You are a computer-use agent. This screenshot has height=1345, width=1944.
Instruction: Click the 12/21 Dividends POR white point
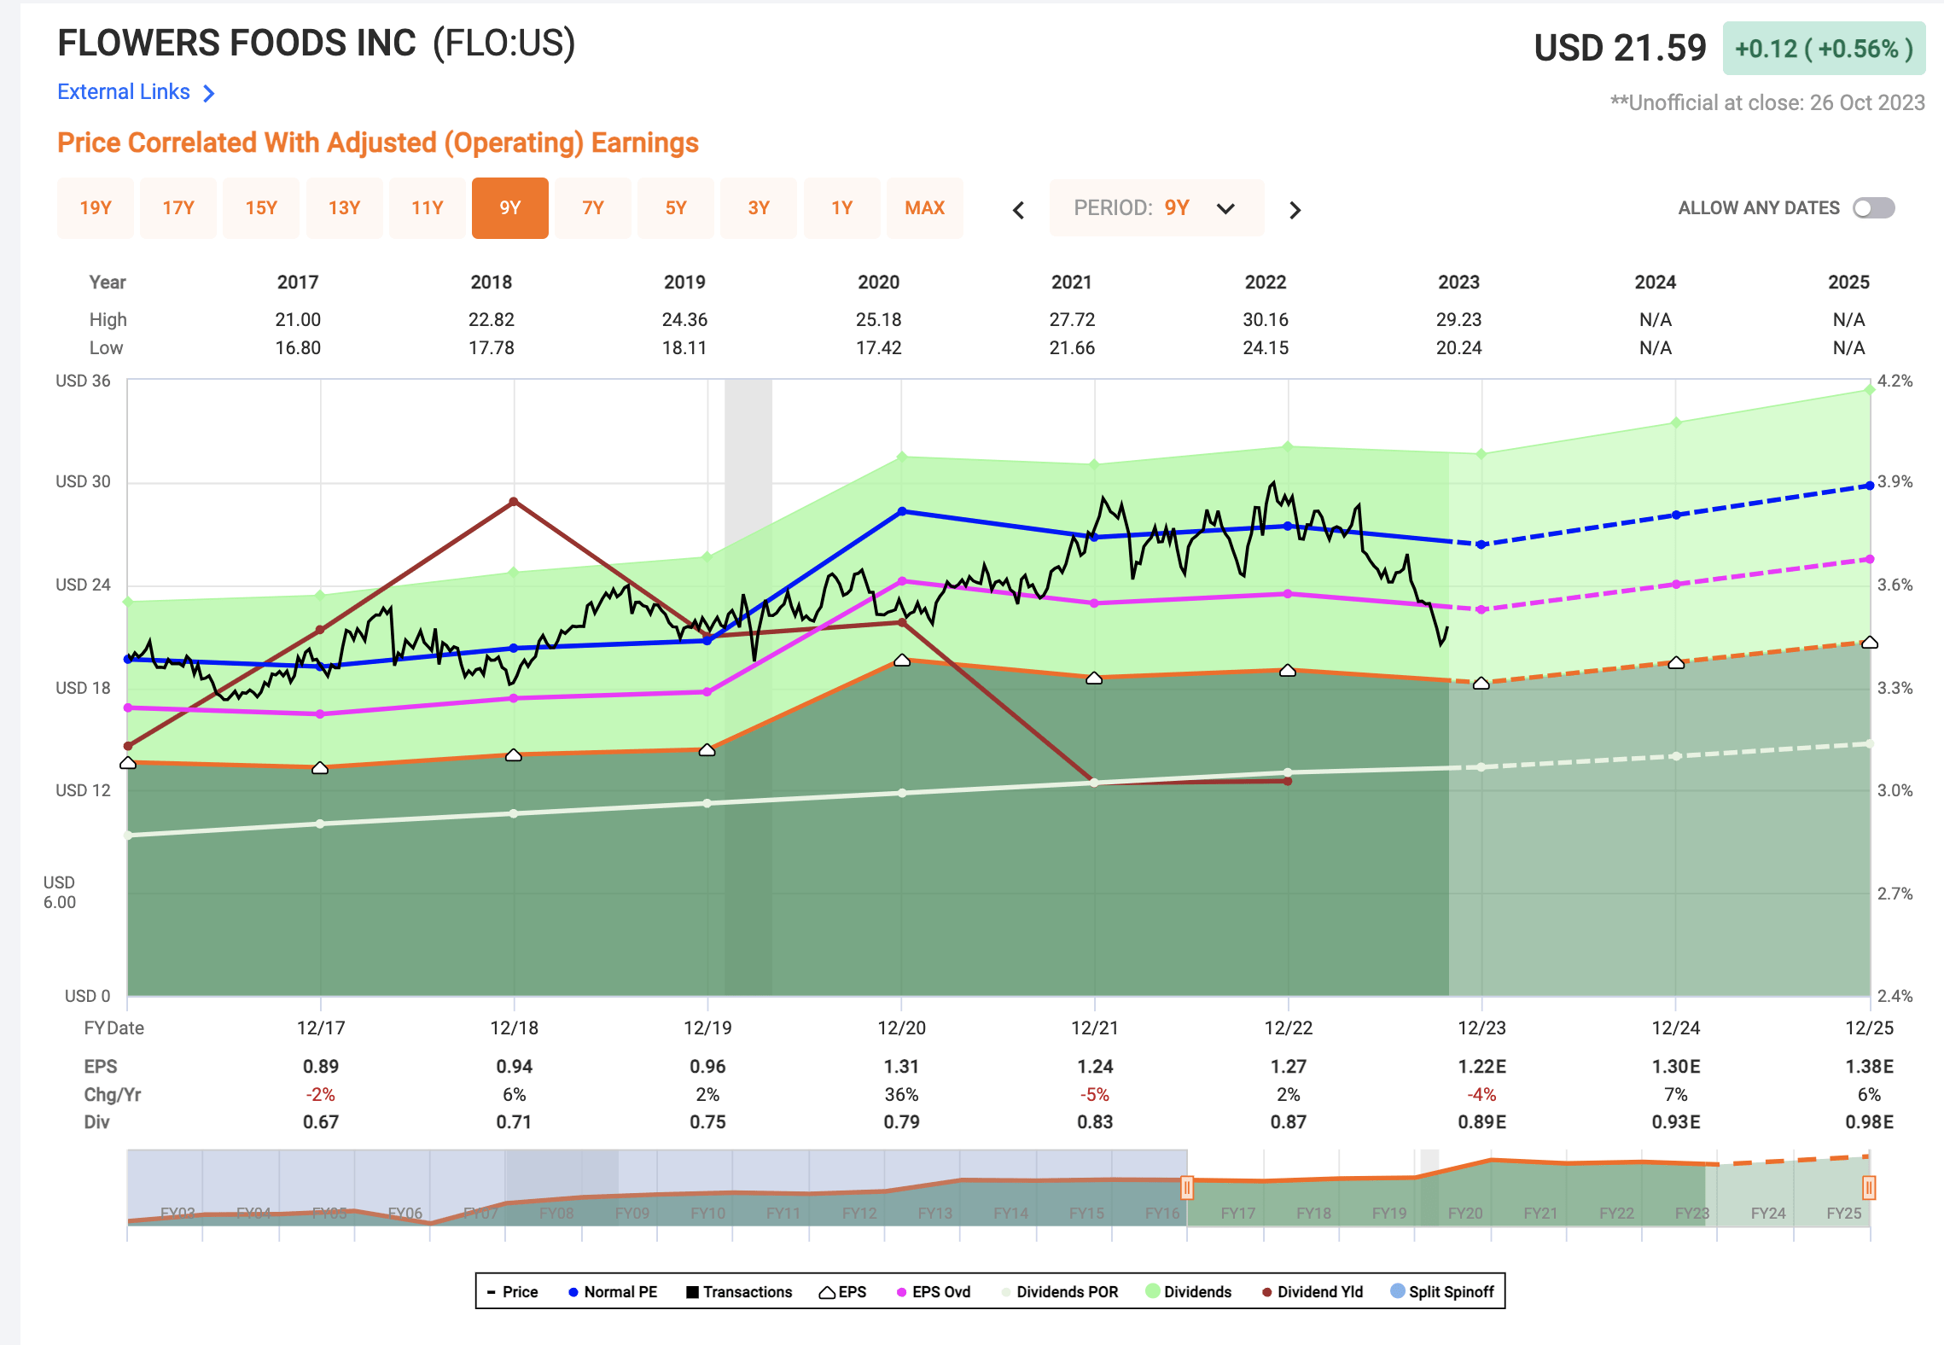click(x=1095, y=783)
